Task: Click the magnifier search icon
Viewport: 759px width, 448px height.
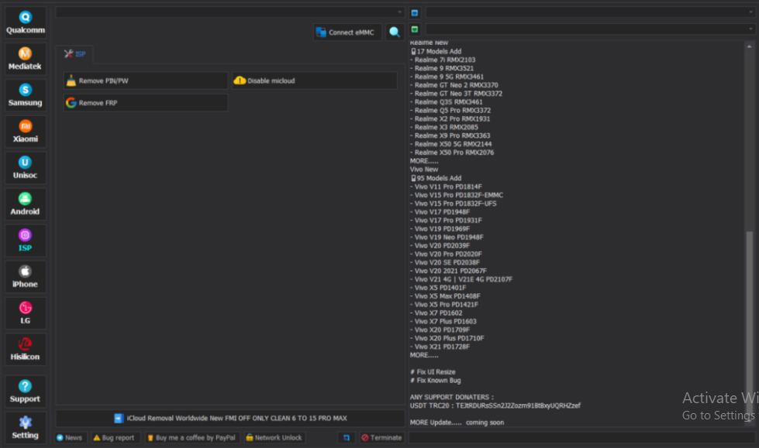Action: (395, 32)
